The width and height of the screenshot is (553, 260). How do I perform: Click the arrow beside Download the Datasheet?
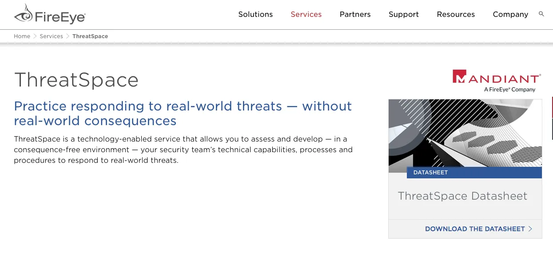click(x=530, y=229)
